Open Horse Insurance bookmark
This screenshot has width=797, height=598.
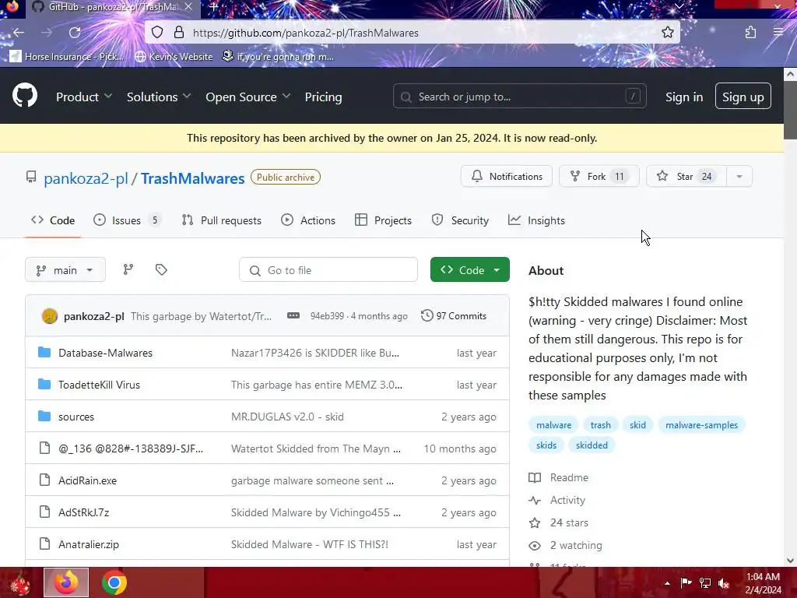point(67,56)
